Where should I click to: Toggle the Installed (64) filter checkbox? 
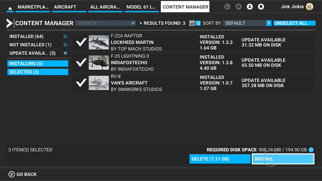click(65, 36)
